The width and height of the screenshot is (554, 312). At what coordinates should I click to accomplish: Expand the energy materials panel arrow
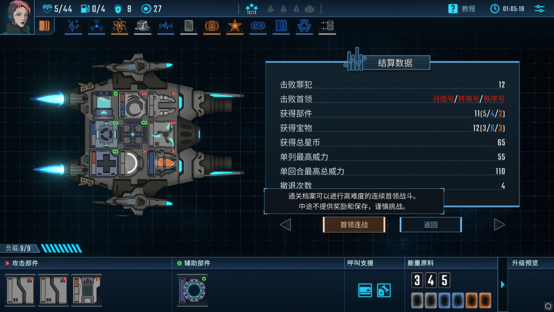point(502,284)
